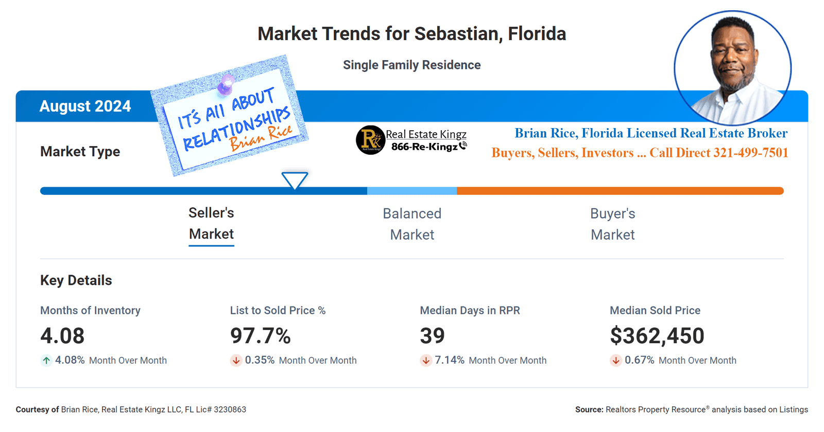The image size is (824, 432).
Task: Select the Buyer's Market label
Action: [612, 224]
